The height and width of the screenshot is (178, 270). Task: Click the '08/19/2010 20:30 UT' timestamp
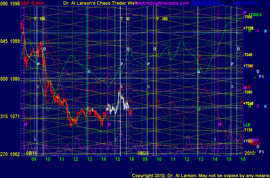point(206,2)
